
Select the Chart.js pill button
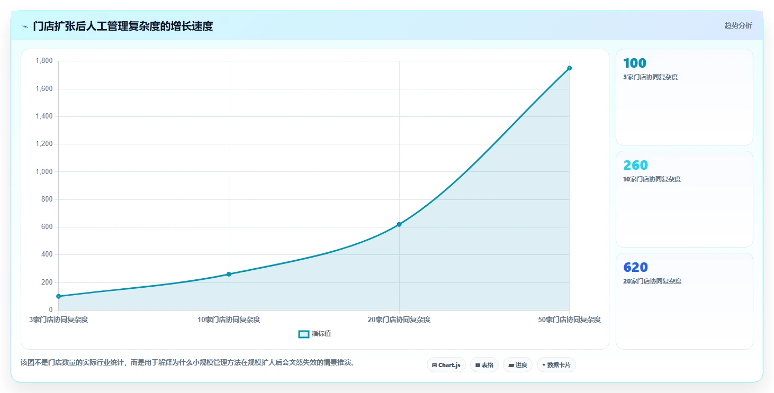pyautogui.click(x=446, y=365)
